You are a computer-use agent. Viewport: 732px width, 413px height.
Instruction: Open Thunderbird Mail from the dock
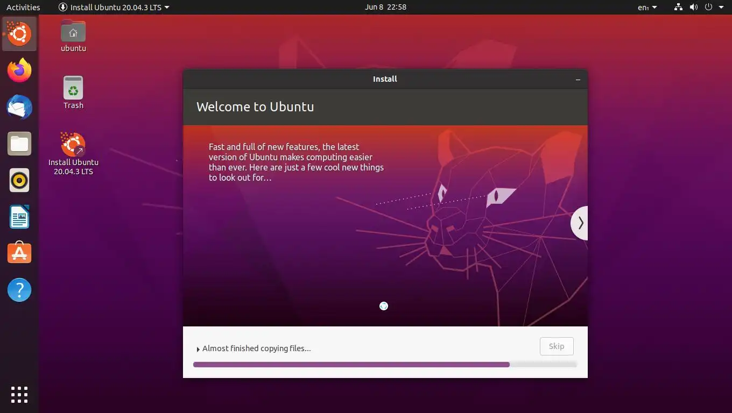pos(19,107)
